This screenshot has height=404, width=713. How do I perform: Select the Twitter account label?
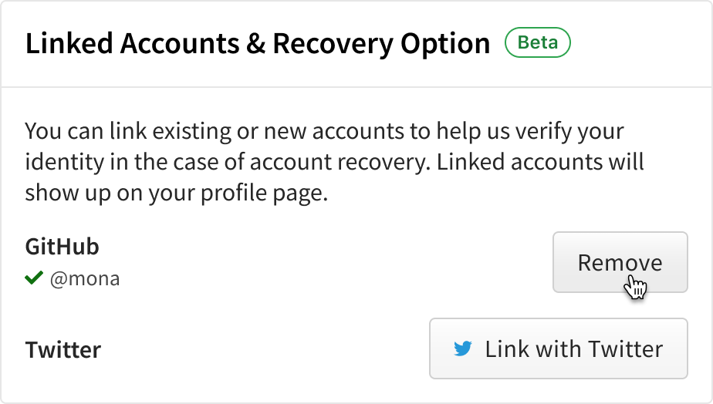coord(63,350)
